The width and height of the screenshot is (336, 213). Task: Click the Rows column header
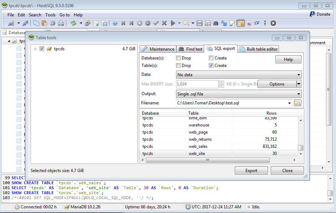pyautogui.click(x=255, y=113)
